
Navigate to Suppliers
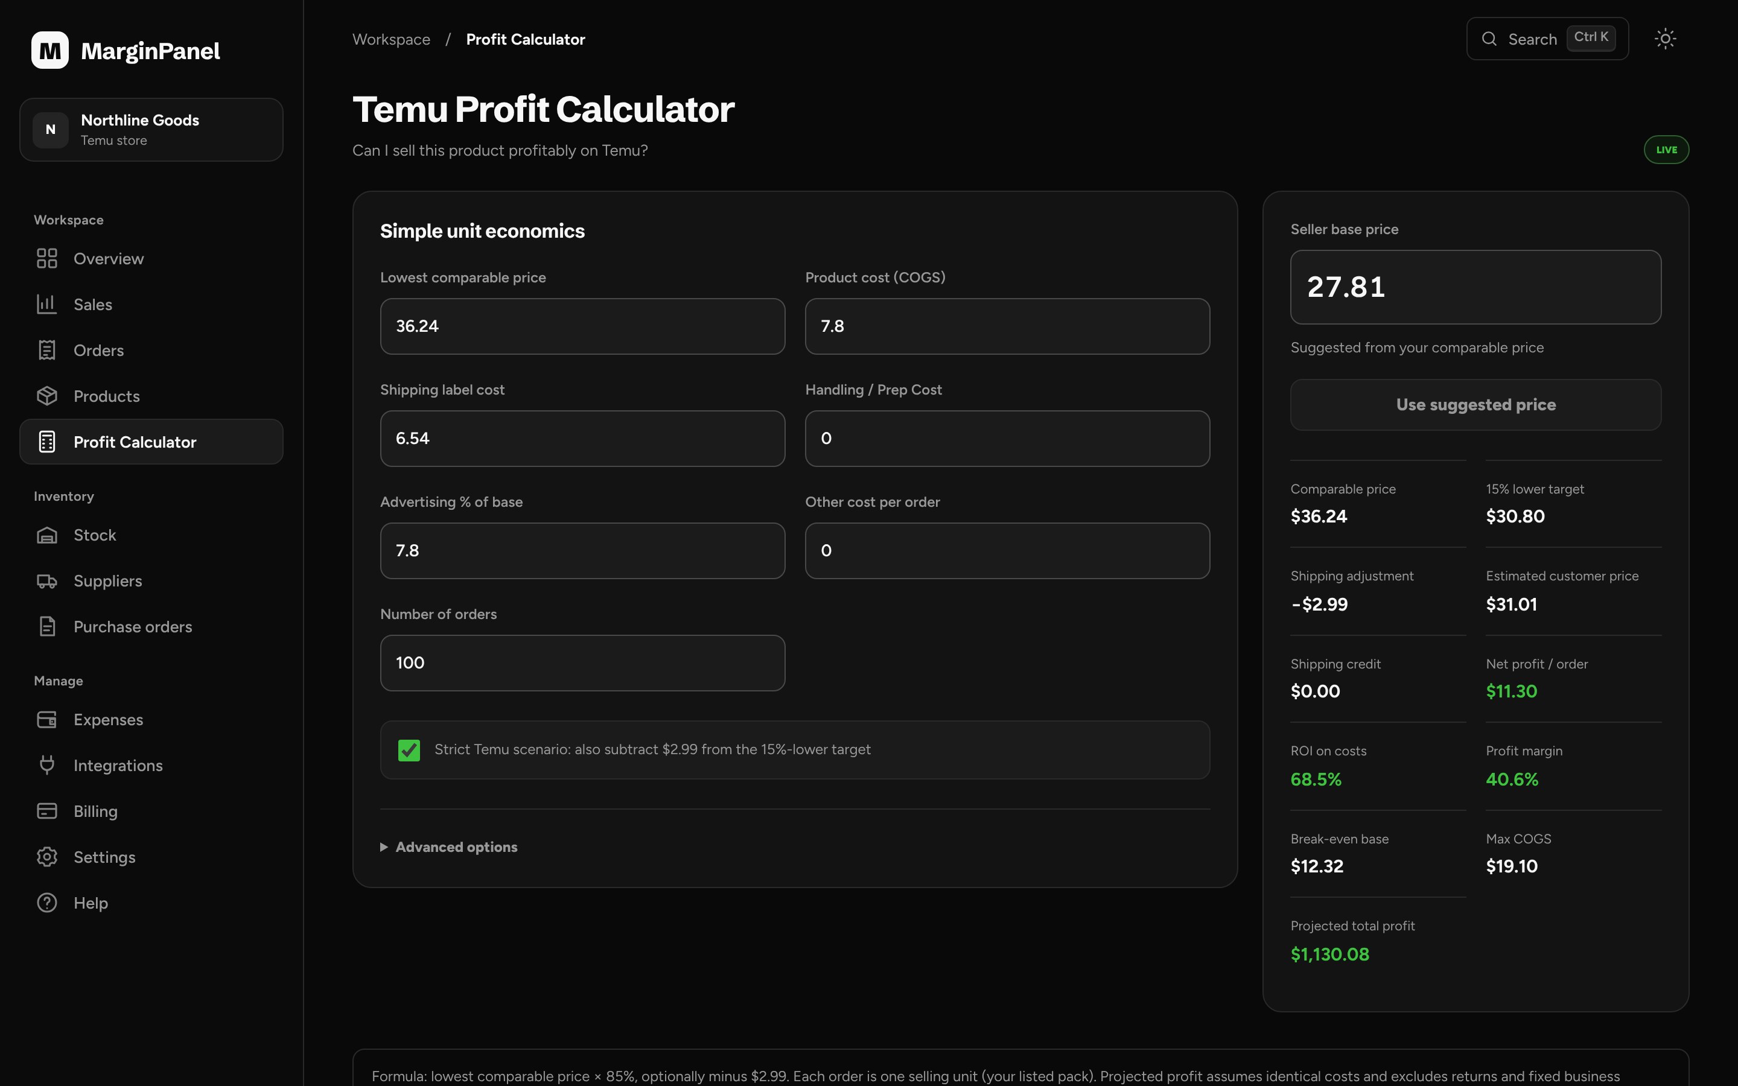[151, 581]
